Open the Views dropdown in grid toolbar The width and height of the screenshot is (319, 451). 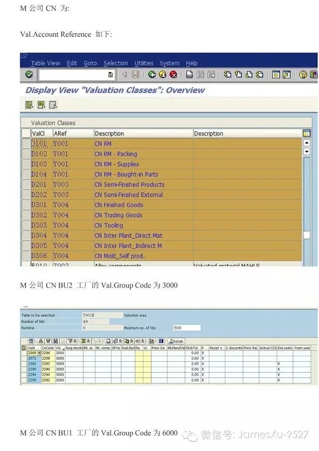121,341
